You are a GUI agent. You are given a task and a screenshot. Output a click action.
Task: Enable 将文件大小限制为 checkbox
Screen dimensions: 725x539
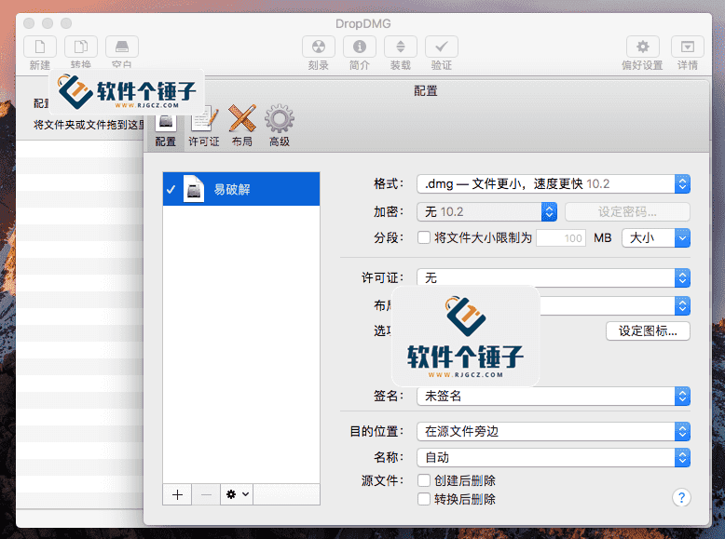[424, 238]
